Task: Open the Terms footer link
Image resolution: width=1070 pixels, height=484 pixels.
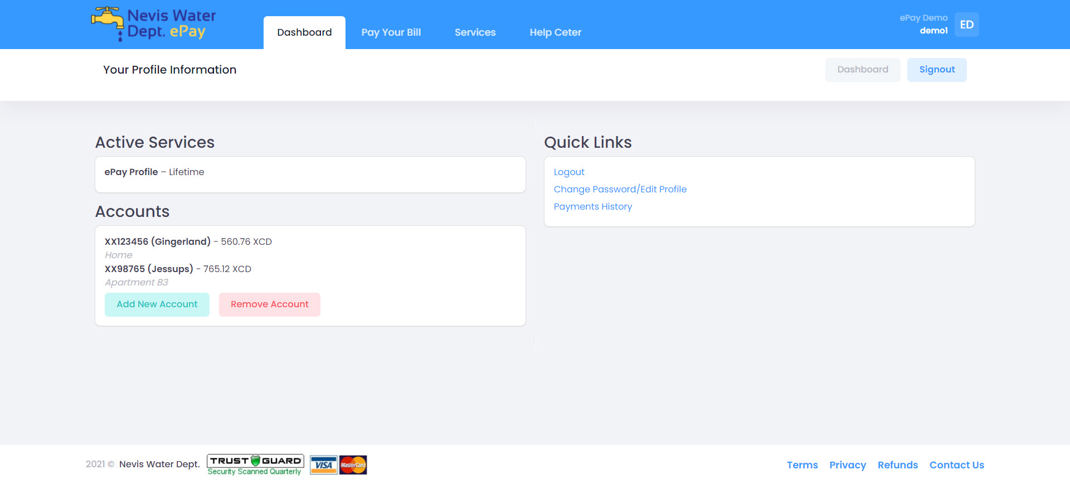Action: (802, 465)
